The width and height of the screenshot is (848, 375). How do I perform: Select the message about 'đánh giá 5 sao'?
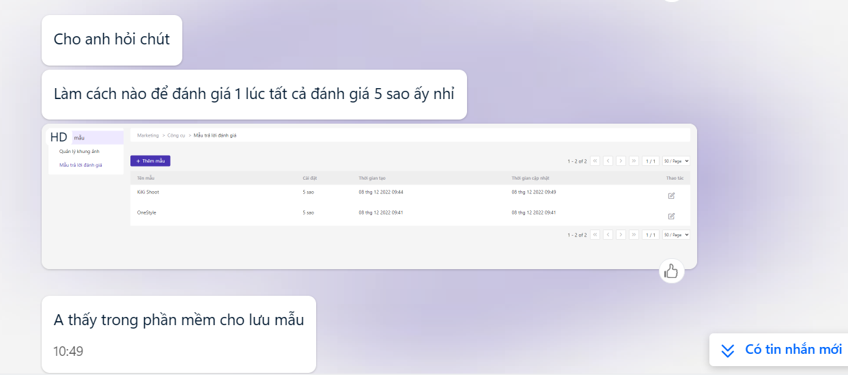(254, 94)
